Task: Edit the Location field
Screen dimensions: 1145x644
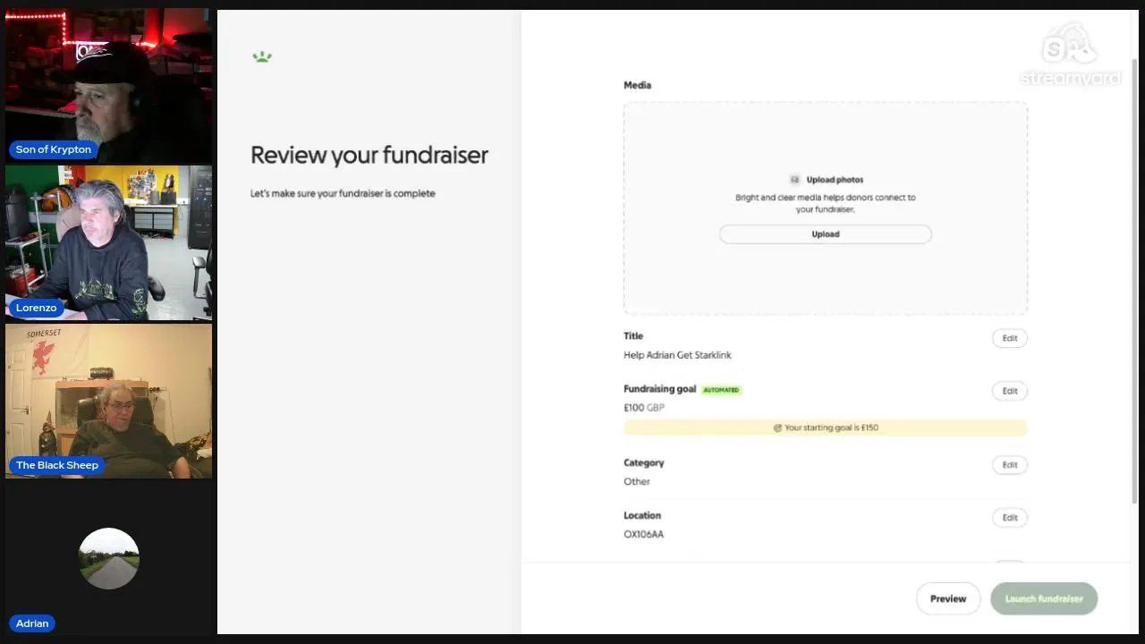Action: (x=1009, y=518)
